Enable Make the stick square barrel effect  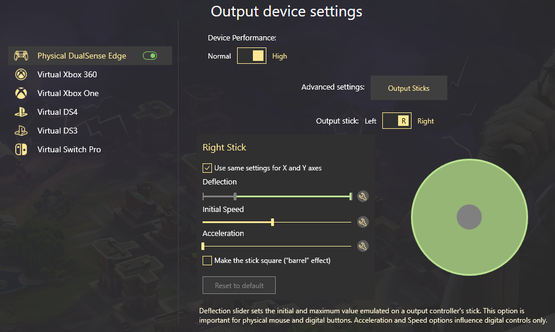pyautogui.click(x=207, y=261)
